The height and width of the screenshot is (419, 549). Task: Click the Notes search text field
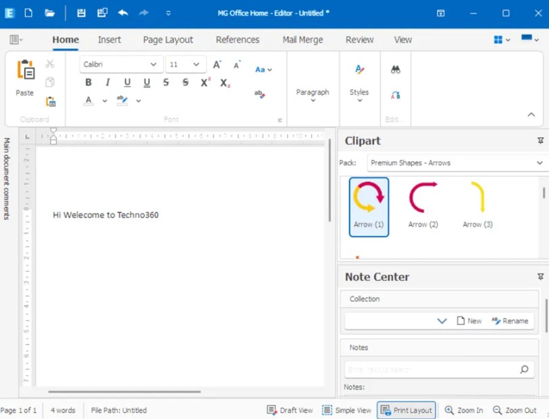(439, 370)
